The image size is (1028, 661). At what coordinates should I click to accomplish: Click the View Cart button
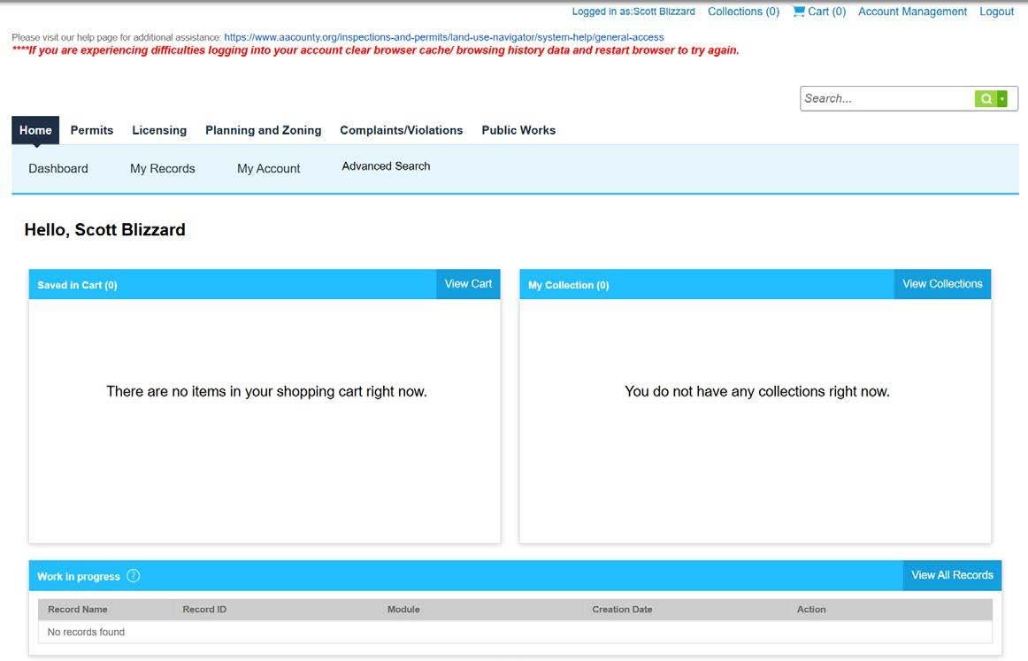[468, 283]
